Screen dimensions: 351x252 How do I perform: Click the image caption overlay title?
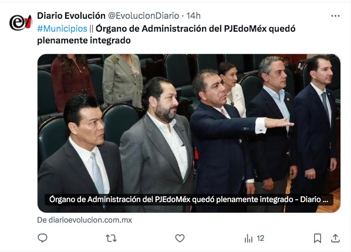tap(189, 199)
